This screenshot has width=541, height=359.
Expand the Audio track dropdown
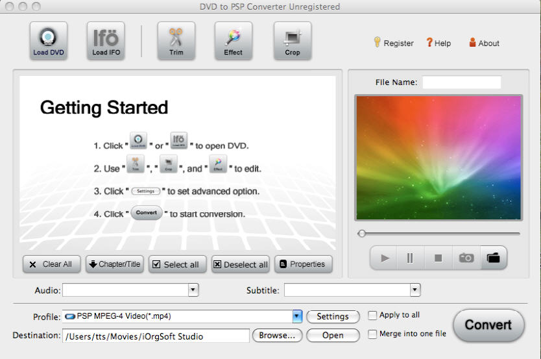click(193, 290)
